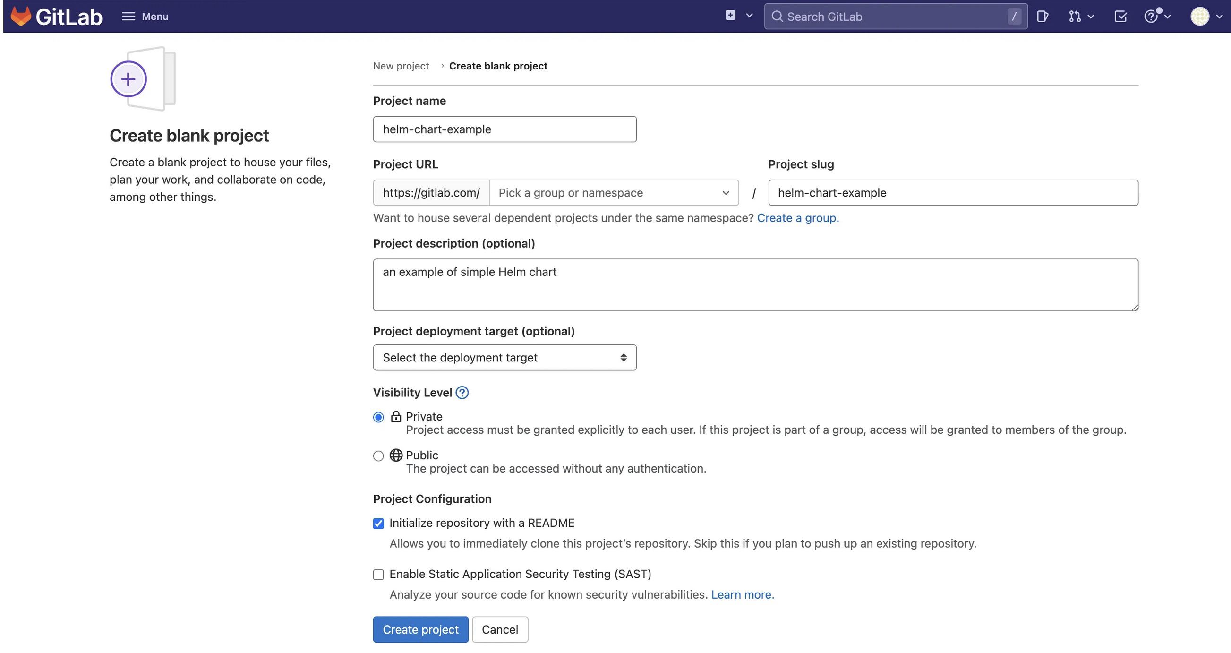This screenshot has height=653, width=1231.
Task: Click the https://gitlab.com/ URL prefix
Action: coord(431,193)
